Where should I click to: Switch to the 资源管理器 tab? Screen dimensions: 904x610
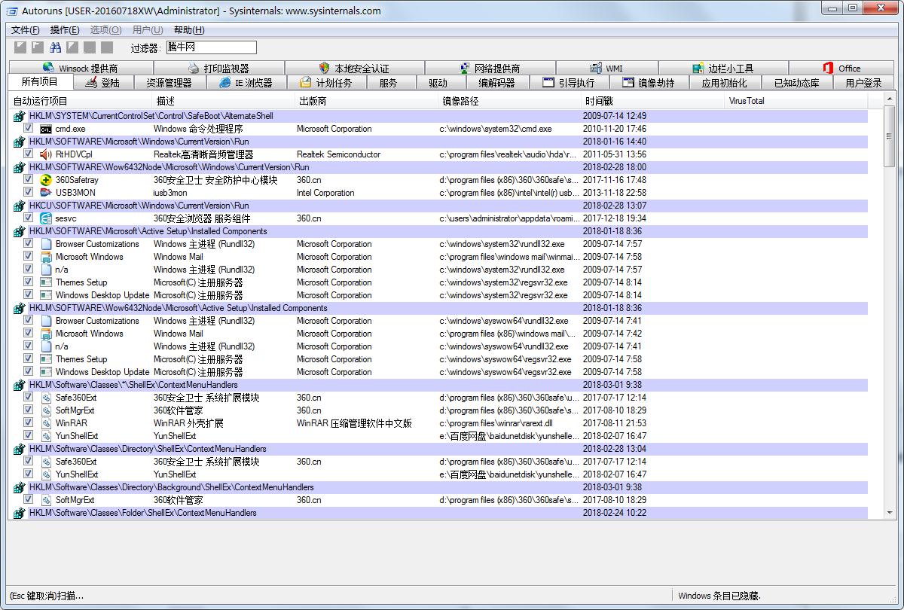point(169,83)
